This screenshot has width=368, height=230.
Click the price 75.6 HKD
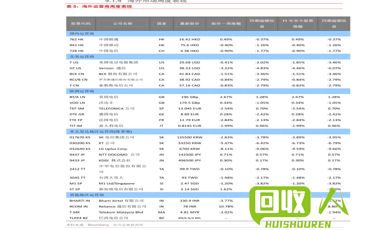coord(190,45)
